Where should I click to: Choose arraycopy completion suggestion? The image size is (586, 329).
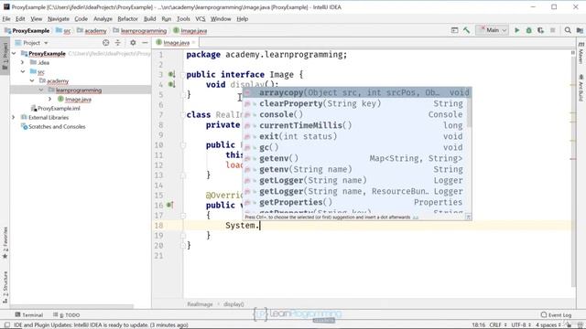tap(357, 92)
